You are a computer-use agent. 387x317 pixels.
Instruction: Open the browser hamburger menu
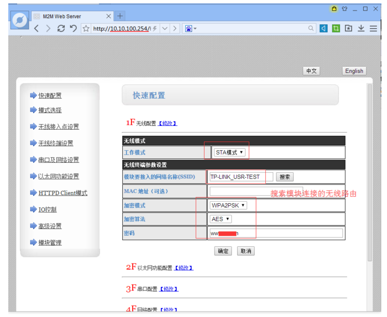tap(374, 28)
